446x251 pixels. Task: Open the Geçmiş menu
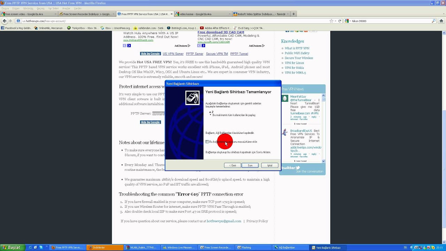pyautogui.click(x=40, y=8)
